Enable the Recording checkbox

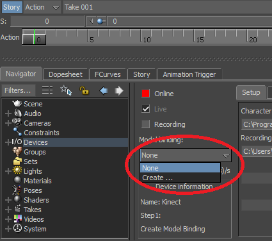pyautogui.click(x=146, y=124)
